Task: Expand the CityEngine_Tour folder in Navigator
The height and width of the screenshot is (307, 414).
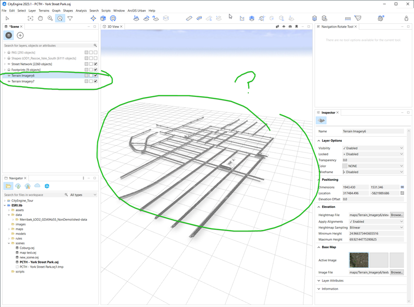Action: [5, 201]
